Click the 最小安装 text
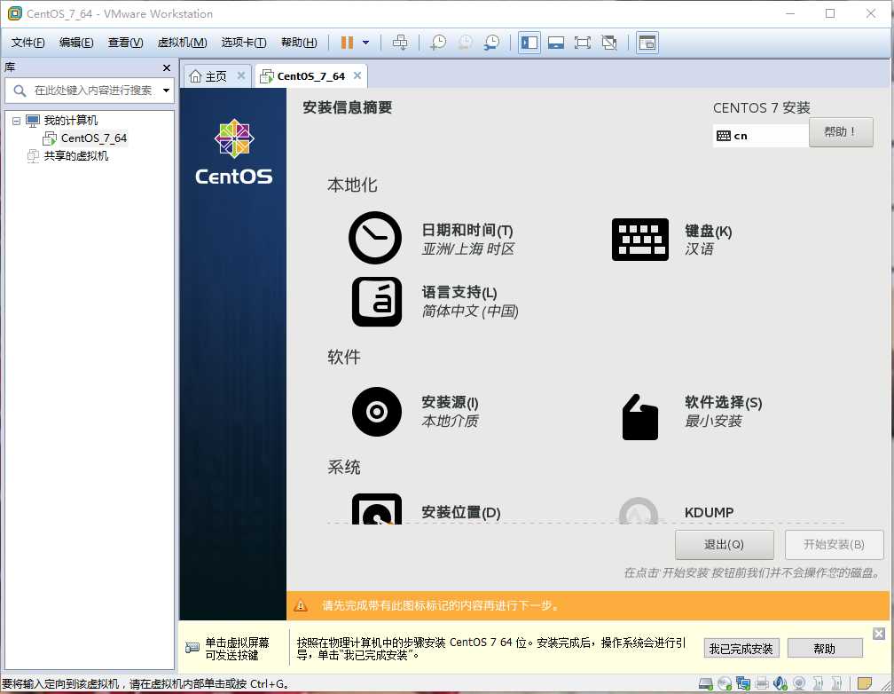This screenshot has height=694, width=894. pos(713,422)
